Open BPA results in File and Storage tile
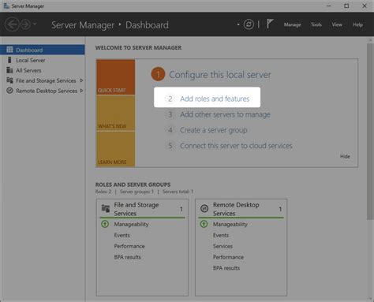This screenshot has width=374, height=302. tap(128, 257)
